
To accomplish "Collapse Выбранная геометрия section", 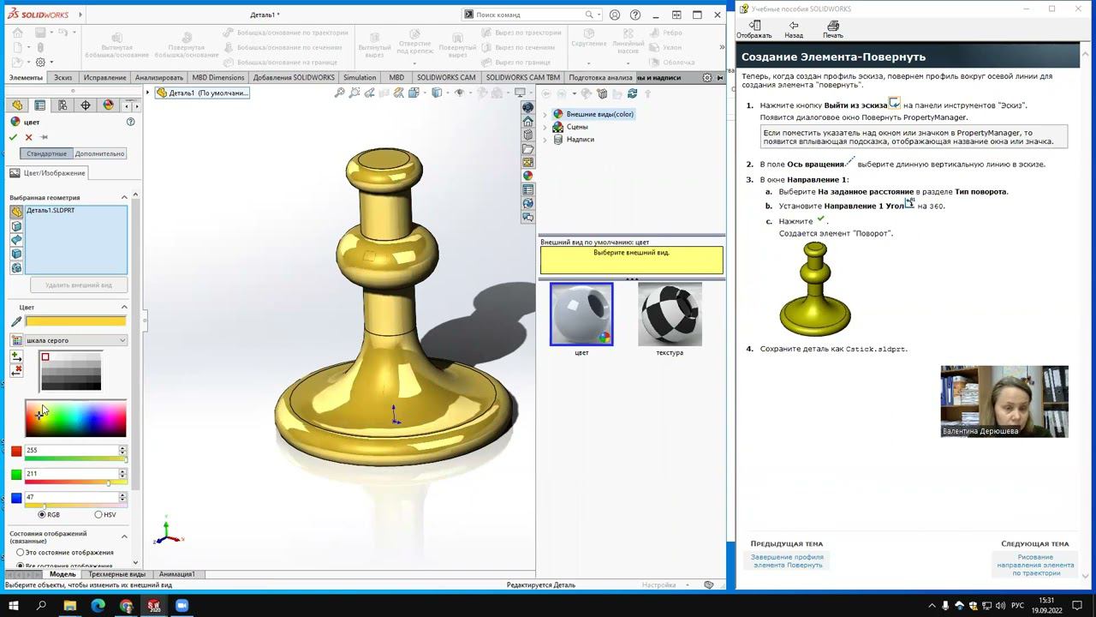I will (124, 197).
